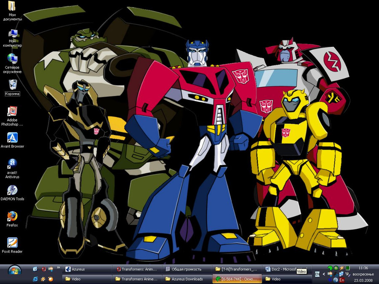Switch to Transformers Anime... folder window
The image size is (379, 284).
(138, 279)
